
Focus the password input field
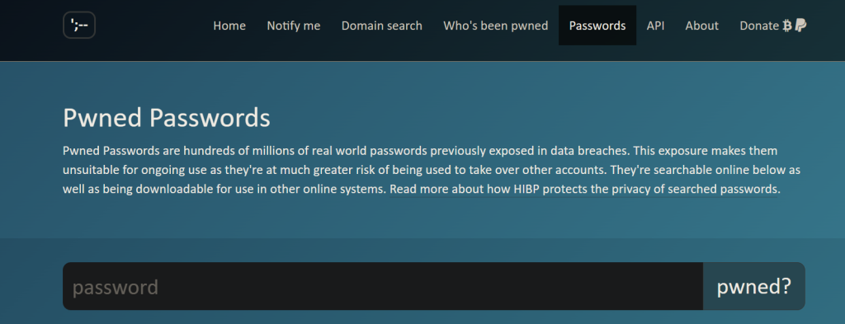[383, 286]
